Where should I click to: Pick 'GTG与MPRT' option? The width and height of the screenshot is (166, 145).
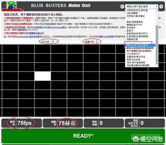pos(133,54)
